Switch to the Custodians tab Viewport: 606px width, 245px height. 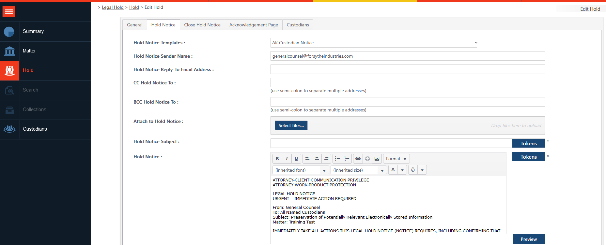point(298,25)
